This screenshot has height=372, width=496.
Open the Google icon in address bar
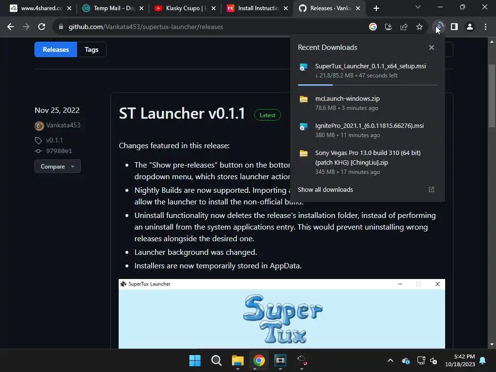(x=373, y=27)
